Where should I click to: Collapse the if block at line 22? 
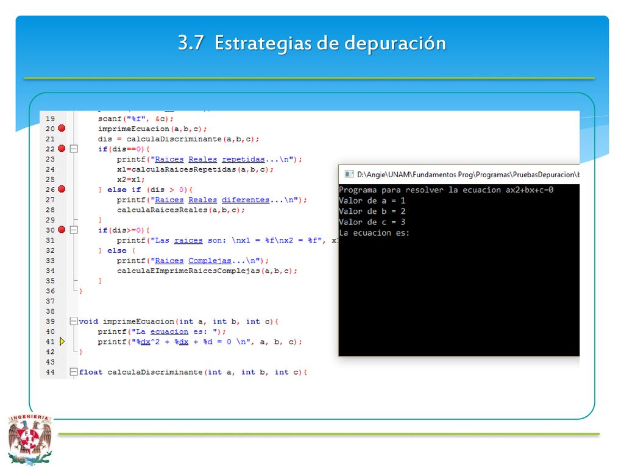tap(74, 149)
